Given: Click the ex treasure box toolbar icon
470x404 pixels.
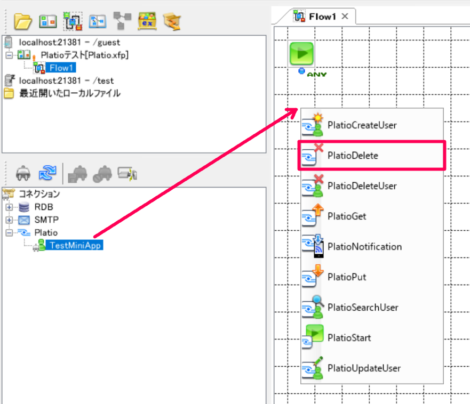Looking at the screenshot, I should (x=147, y=21).
